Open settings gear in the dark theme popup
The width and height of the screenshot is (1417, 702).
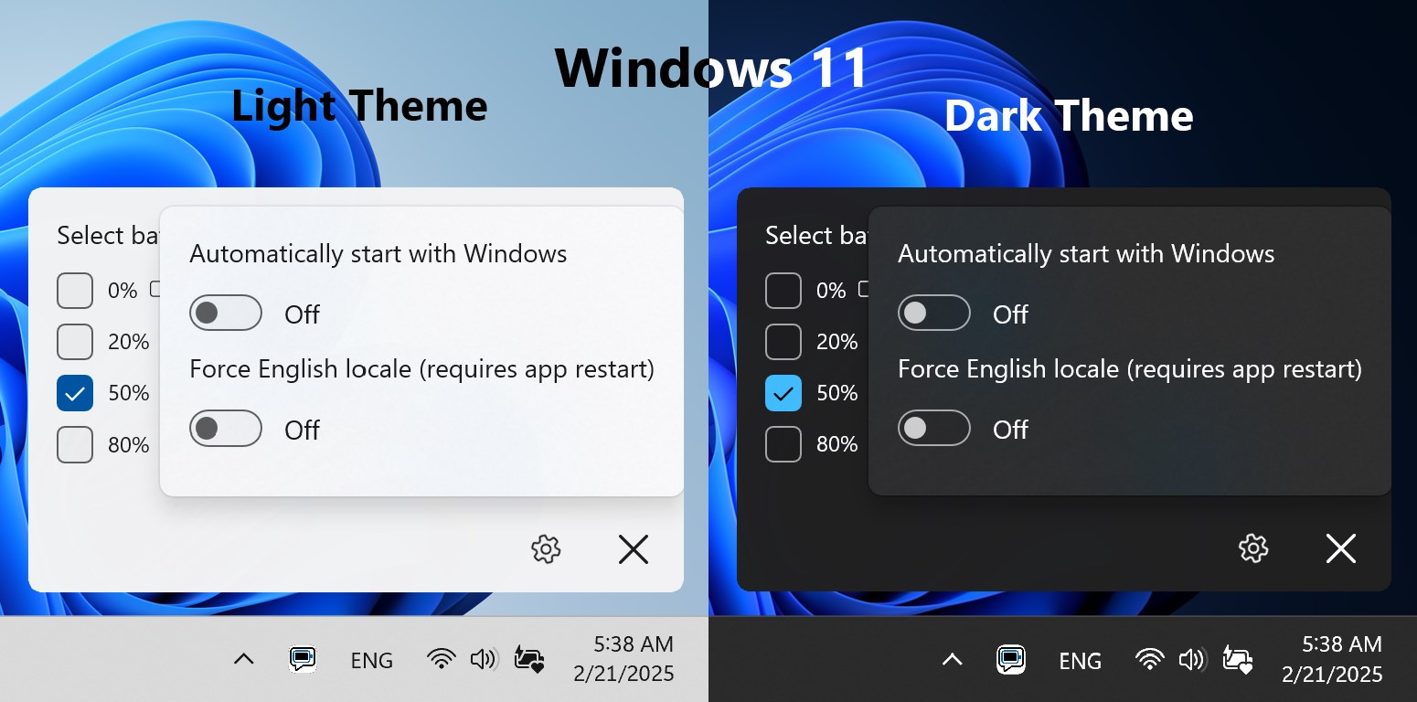click(x=1253, y=548)
